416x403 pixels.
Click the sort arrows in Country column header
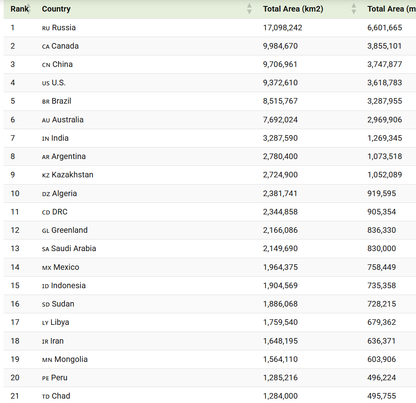[x=249, y=9]
